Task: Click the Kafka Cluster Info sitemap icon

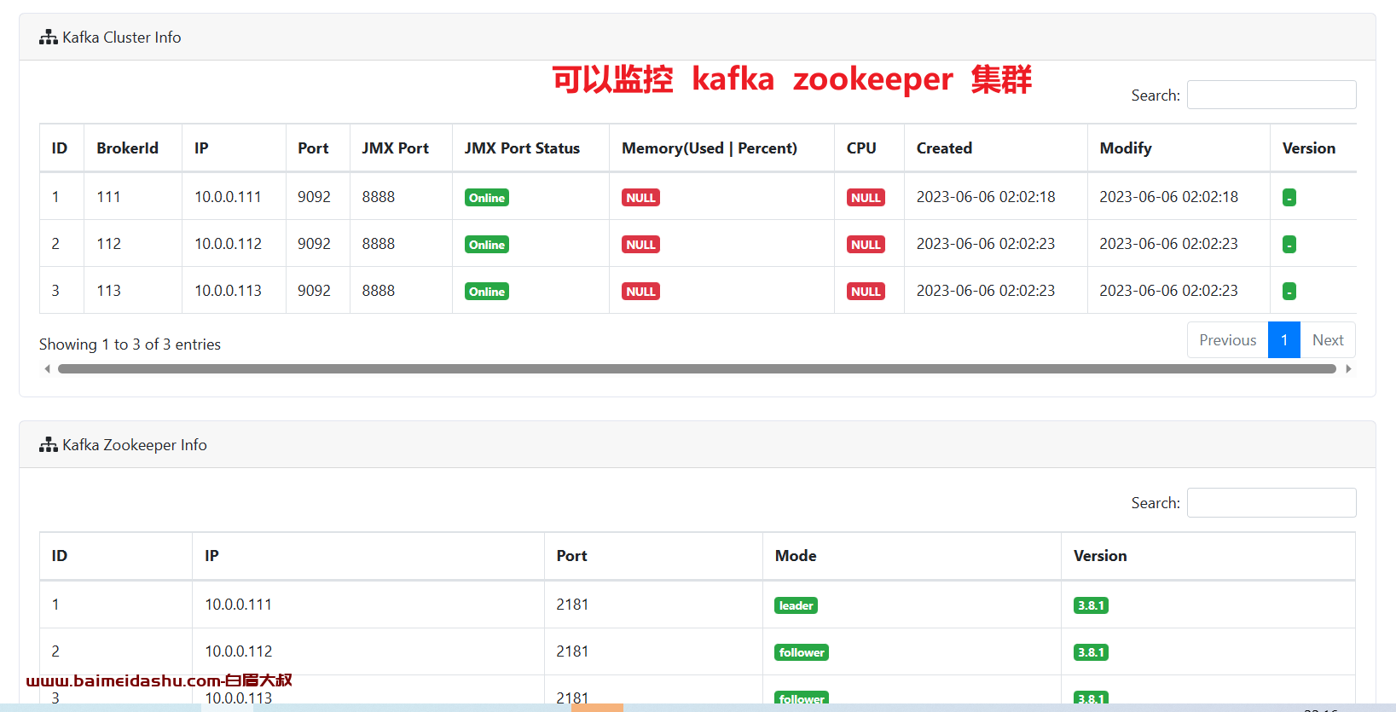Action: [x=49, y=38]
